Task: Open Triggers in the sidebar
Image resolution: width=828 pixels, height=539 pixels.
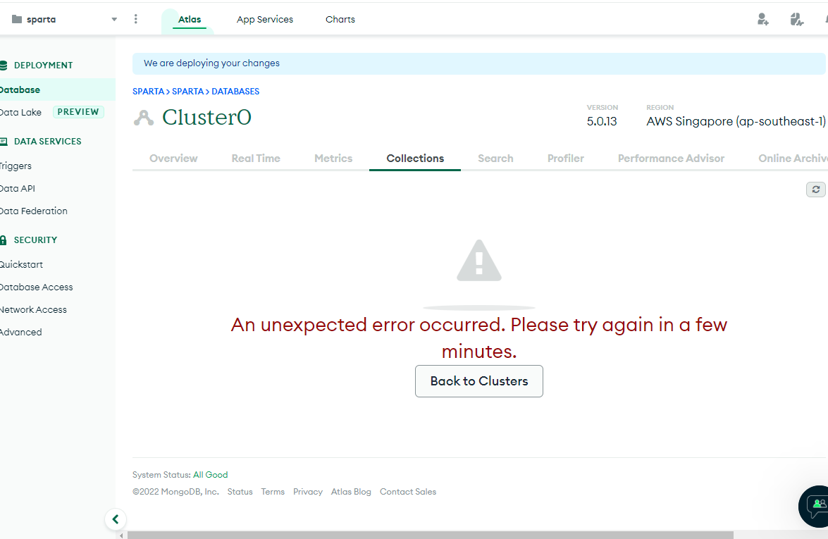Action: (16, 166)
